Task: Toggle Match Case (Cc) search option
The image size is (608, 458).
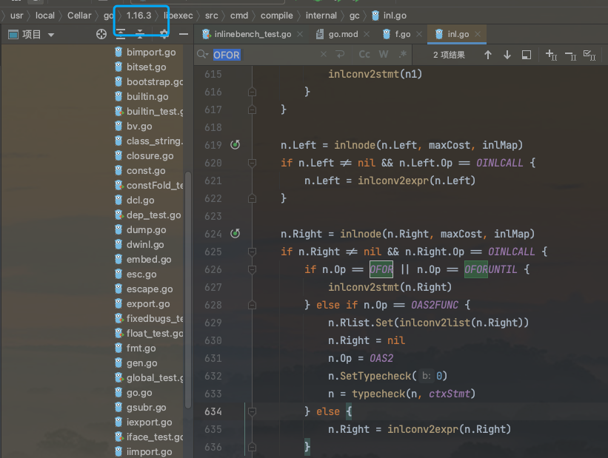Action: coord(364,55)
